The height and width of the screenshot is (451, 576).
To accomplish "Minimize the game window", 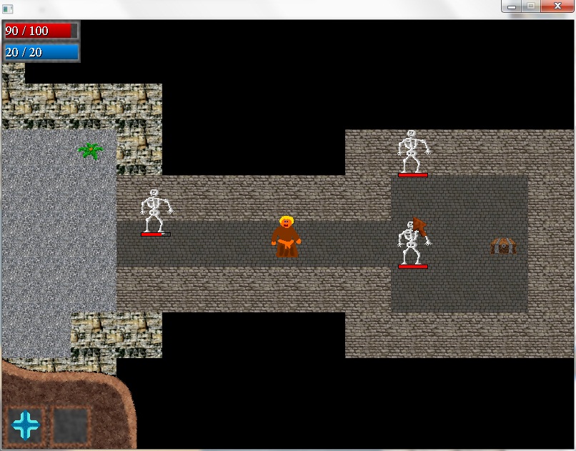I will [x=512, y=6].
